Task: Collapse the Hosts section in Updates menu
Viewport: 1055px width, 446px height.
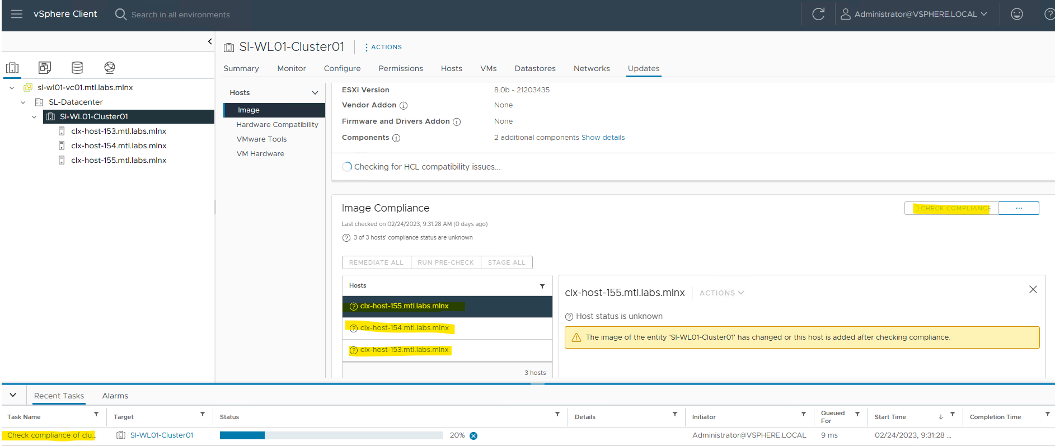Action: coord(315,93)
